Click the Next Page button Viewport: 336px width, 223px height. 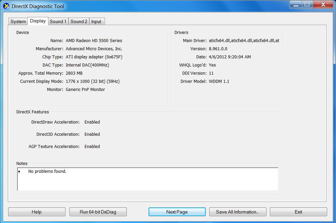pyautogui.click(x=177, y=212)
